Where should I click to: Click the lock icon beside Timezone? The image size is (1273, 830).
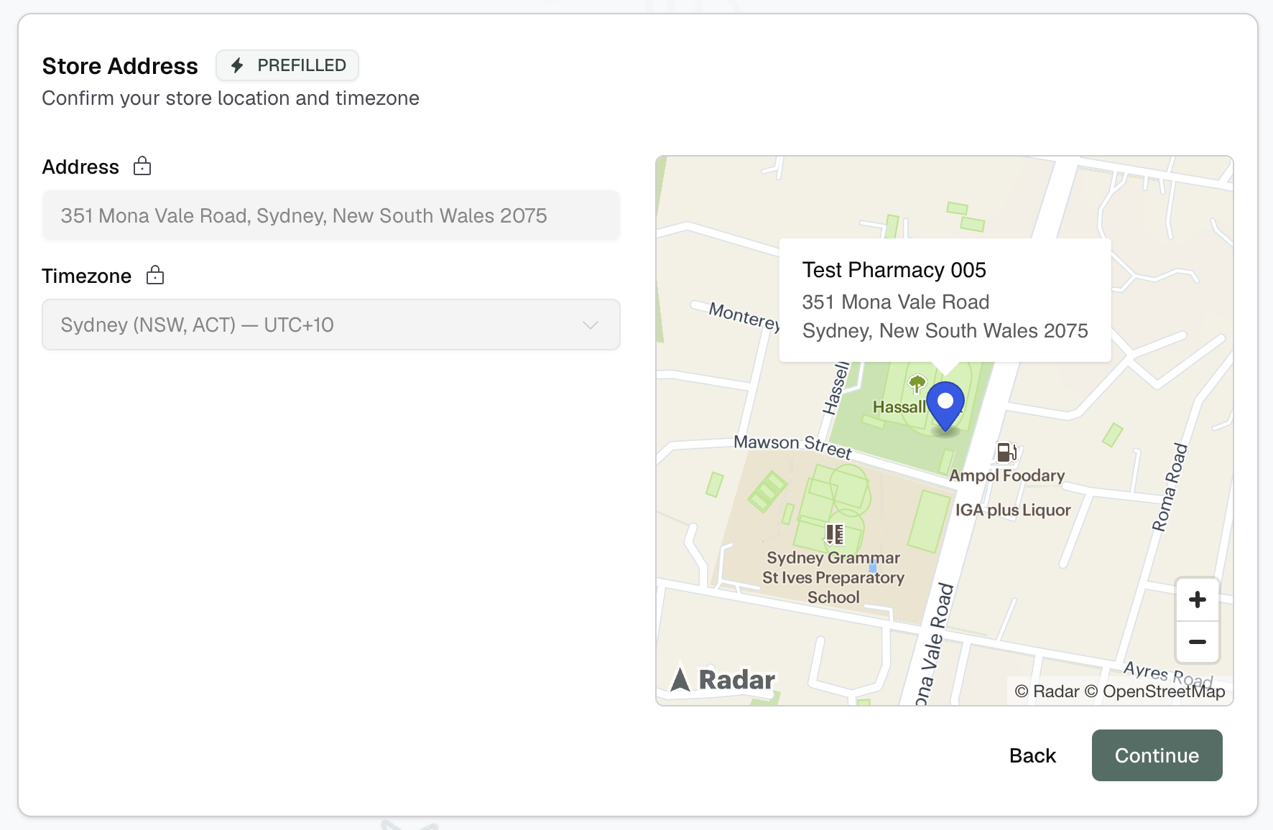pyautogui.click(x=155, y=274)
